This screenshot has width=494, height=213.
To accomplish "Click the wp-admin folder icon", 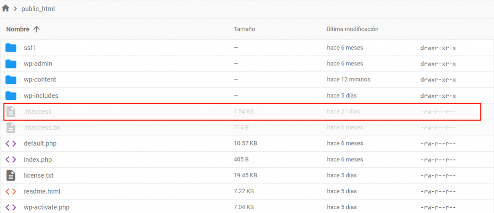I will 11,64.
